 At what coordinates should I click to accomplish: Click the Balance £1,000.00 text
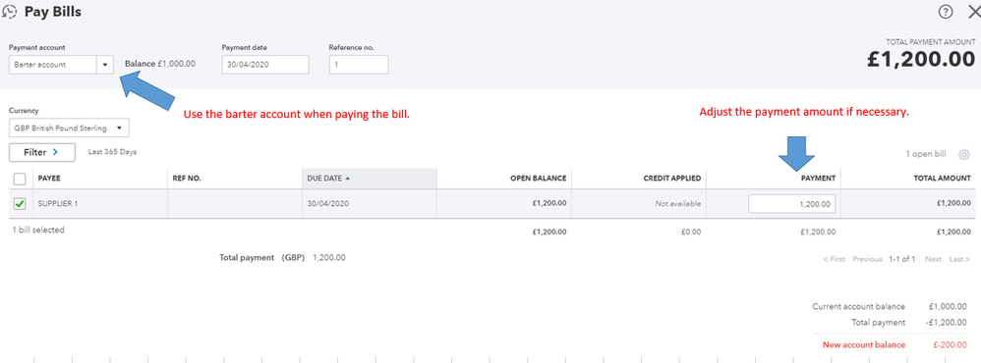pyautogui.click(x=160, y=64)
